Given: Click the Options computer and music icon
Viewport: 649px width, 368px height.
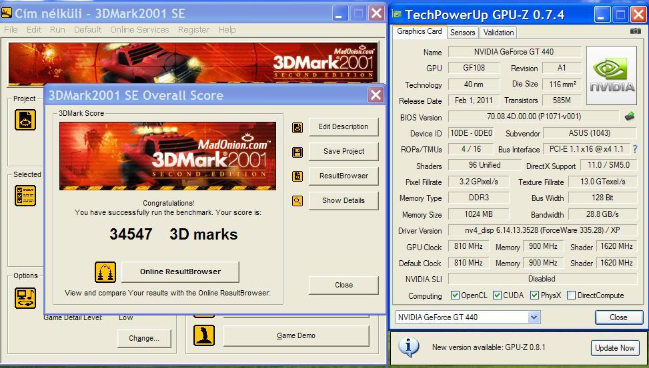Looking at the screenshot, I should [x=25, y=297].
